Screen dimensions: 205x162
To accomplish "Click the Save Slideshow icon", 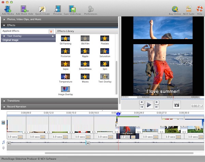I will click(x=72, y=9).
